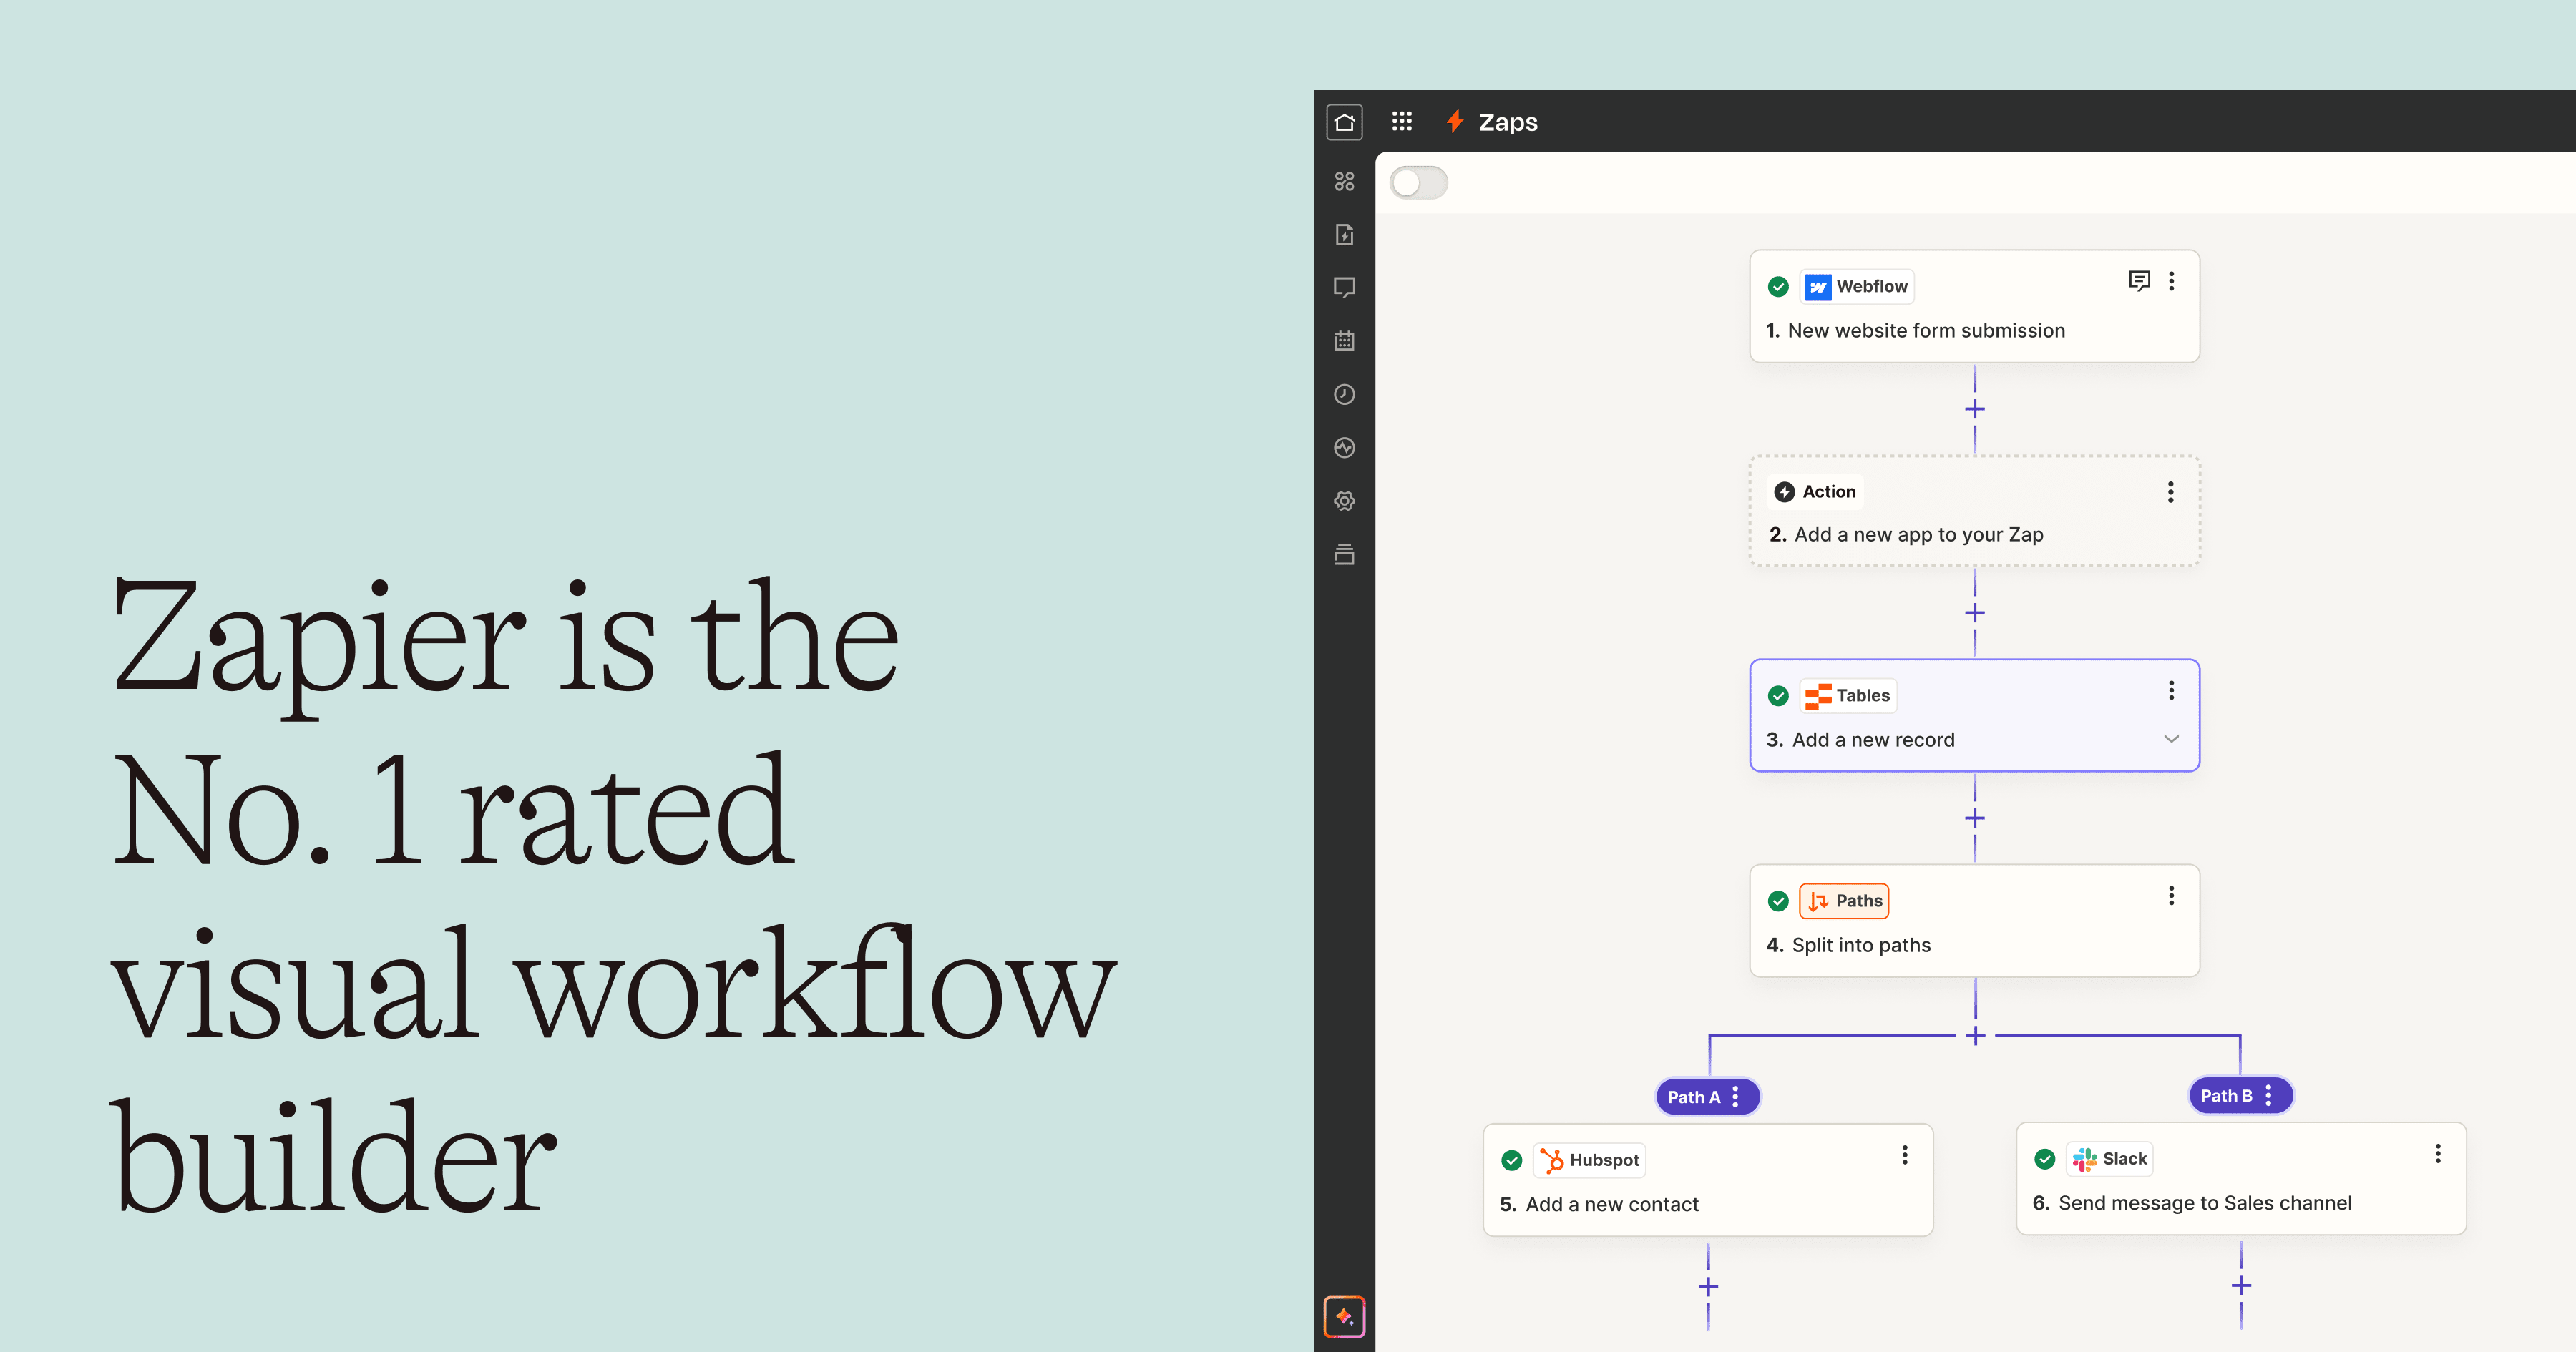Open the kebab menu on Path B
Viewport: 2576px width, 1352px height.
click(2268, 1095)
